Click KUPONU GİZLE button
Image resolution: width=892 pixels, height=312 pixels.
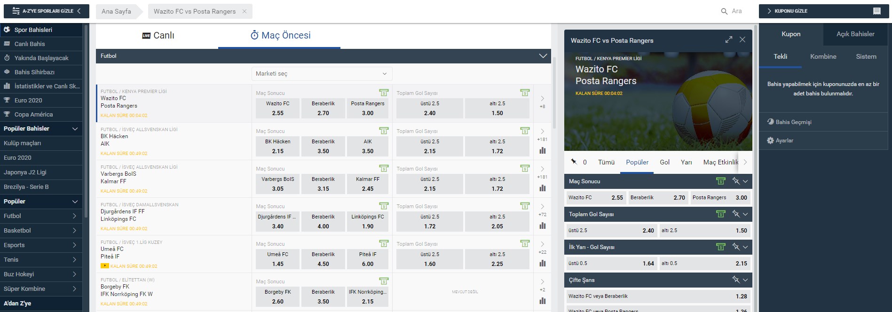pos(823,11)
